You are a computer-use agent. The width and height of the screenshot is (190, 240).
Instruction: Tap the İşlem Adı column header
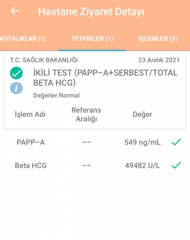click(30, 115)
